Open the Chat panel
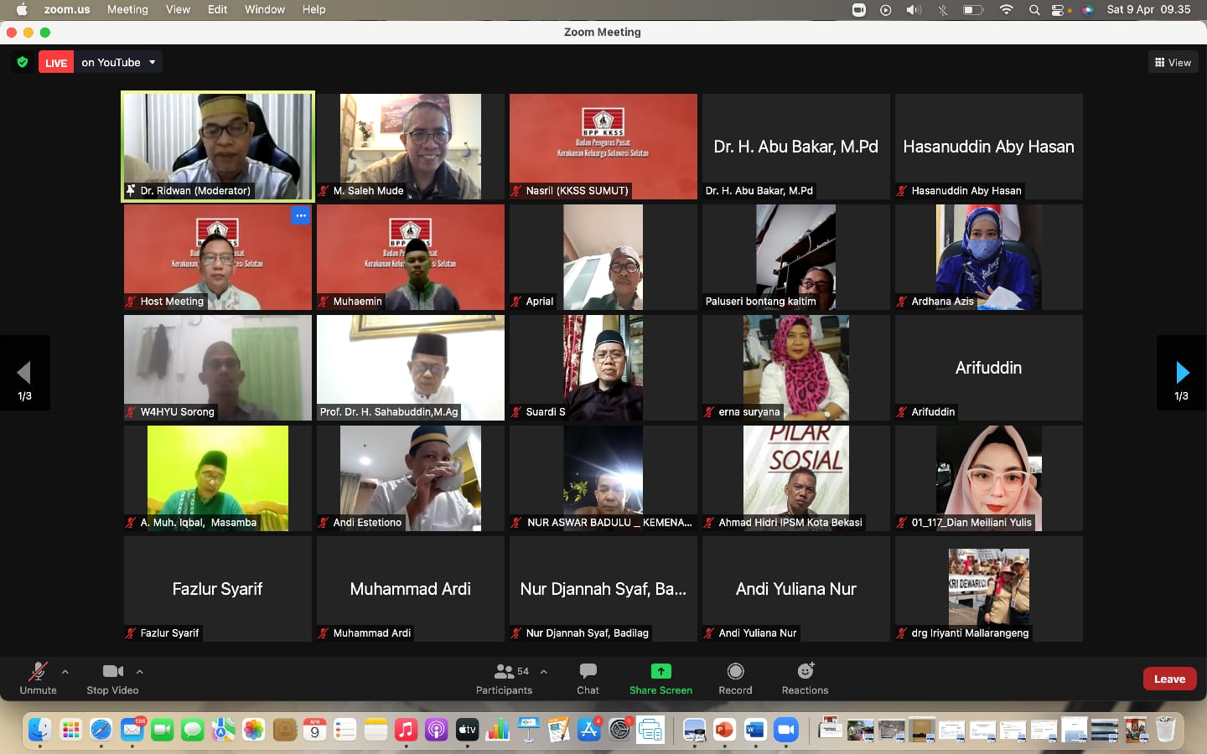The image size is (1207, 754). pyautogui.click(x=588, y=672)
